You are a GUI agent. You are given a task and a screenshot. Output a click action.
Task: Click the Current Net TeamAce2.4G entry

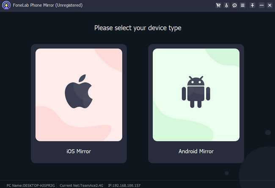81,185
